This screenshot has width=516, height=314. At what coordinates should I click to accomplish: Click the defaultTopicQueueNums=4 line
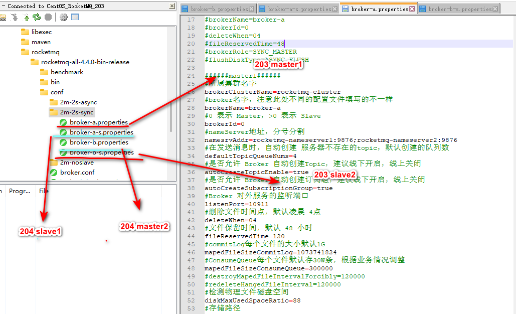point(250,156)
